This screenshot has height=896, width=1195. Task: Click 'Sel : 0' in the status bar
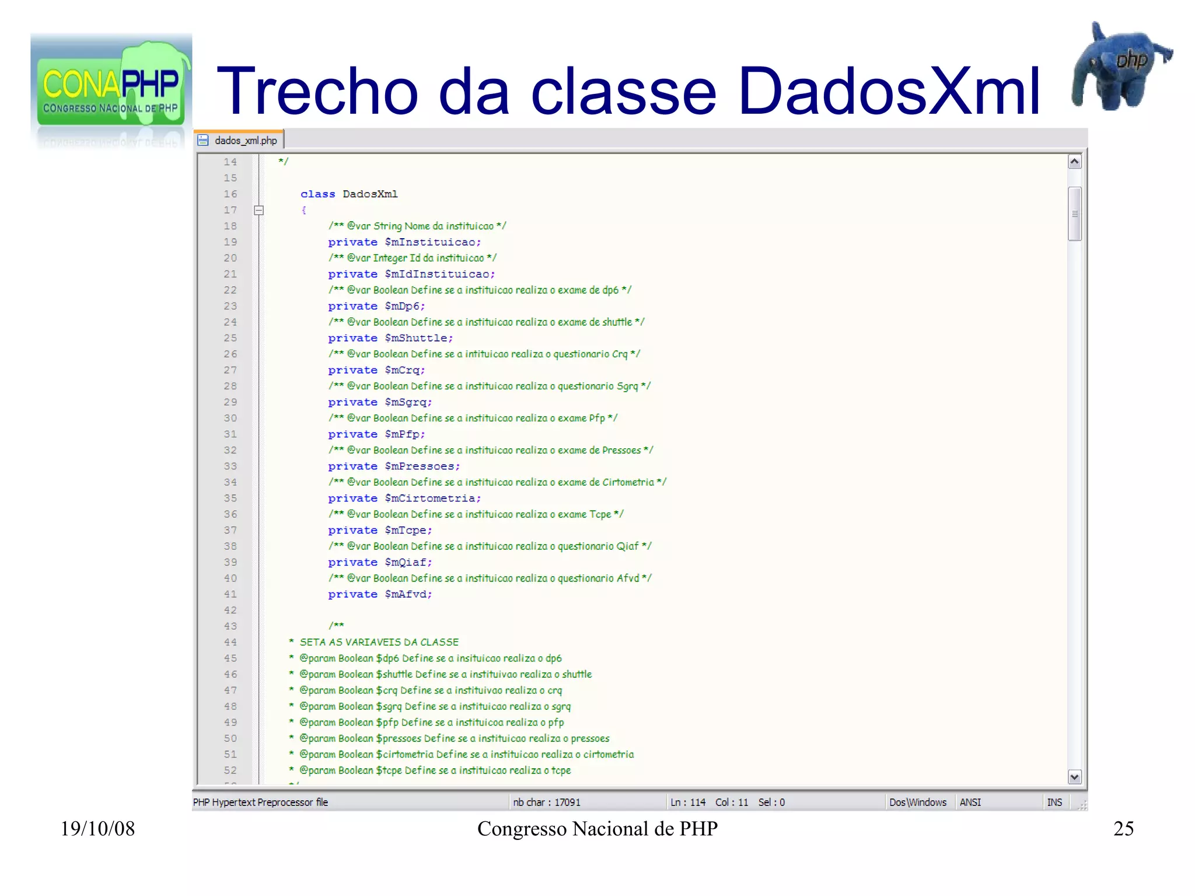click(x=771, y=803)
